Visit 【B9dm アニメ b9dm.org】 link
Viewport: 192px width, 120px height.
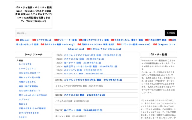106,49
